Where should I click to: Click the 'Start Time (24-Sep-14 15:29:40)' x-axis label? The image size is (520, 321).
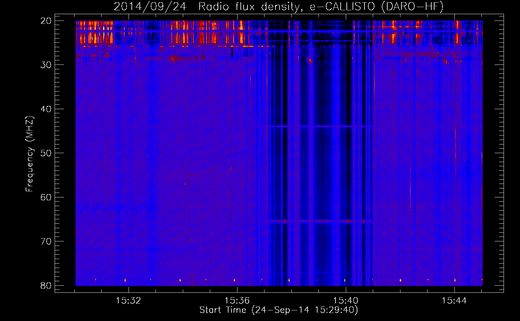279,310
